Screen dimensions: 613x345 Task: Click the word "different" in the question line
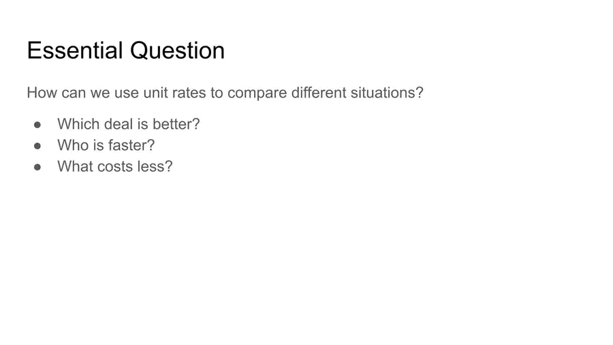(x=319, y=93)
